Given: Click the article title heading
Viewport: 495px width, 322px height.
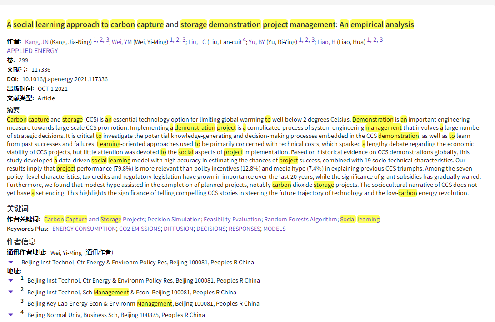Looking at the screenshot, I should coord(210,24).
